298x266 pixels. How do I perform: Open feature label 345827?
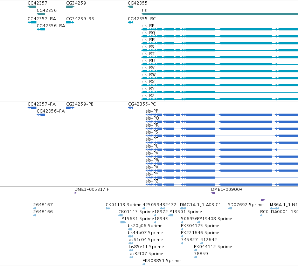[x=189, y=240]
